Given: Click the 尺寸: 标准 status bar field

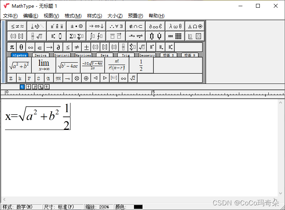Looking at the screenshot, I should pyautogui.click(x=63, y=207).
